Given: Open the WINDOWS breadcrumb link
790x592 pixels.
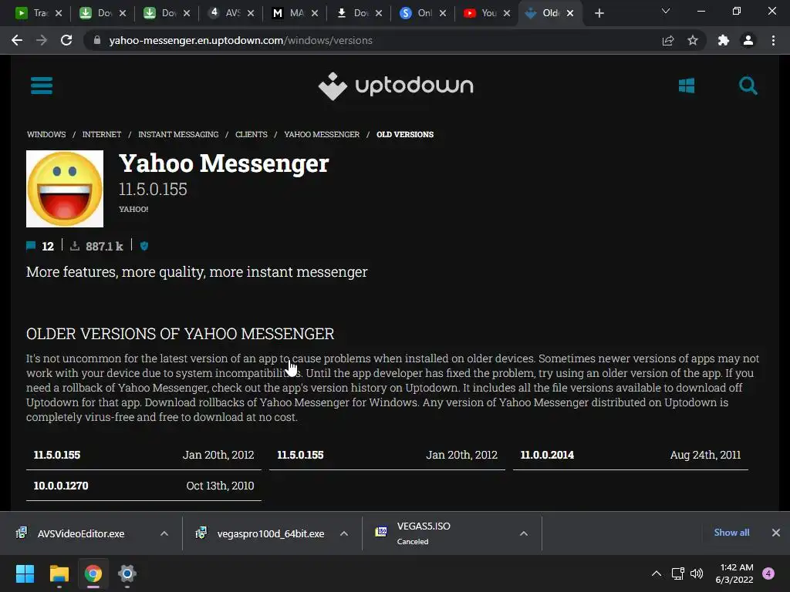Looking at the screenshot, I should (46, 134).
